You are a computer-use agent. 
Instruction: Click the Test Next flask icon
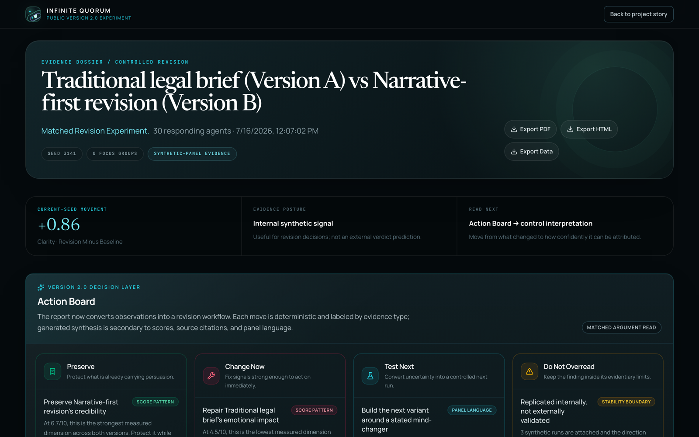(x=370, y=376)
